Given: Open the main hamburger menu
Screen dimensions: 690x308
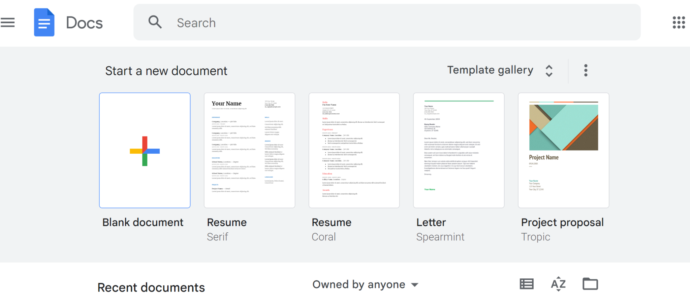Looking at the screenshot, I should (x=8, y=23).
